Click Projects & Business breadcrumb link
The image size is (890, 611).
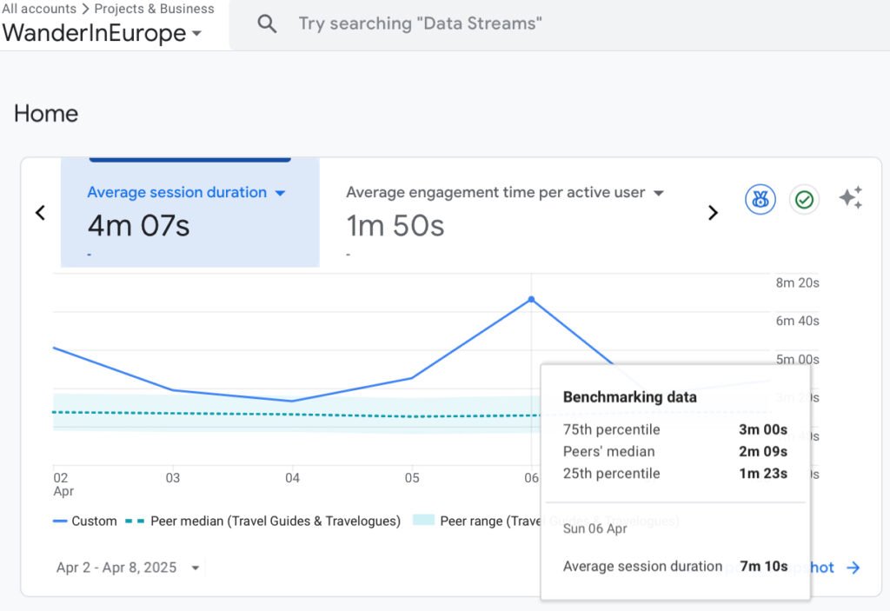(x=154, y=9)
